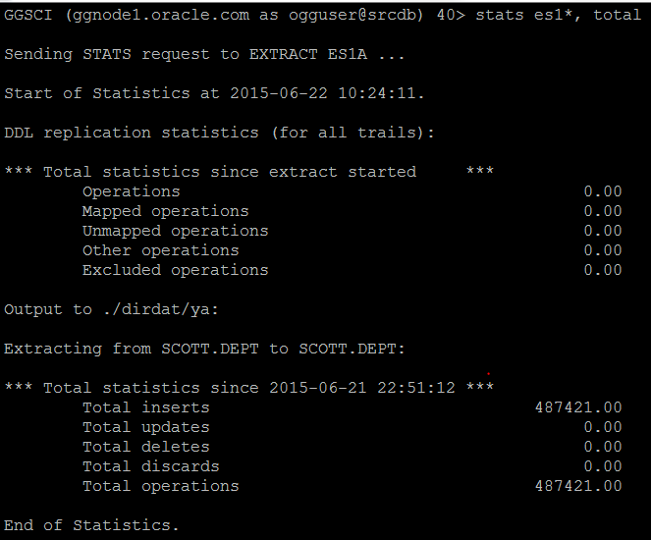The height and width of the screenshot is (540, 651).
Task: Click the 'Sending STATS request to EXTRACT ES1A' line
Action: (204, 55)
